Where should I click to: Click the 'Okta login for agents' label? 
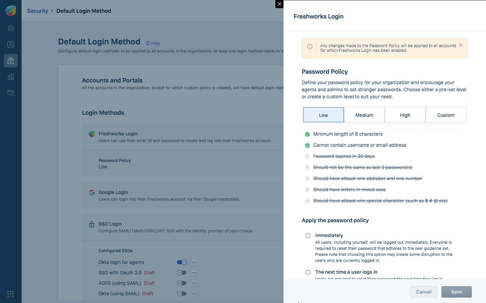click(x=121, y=262)
